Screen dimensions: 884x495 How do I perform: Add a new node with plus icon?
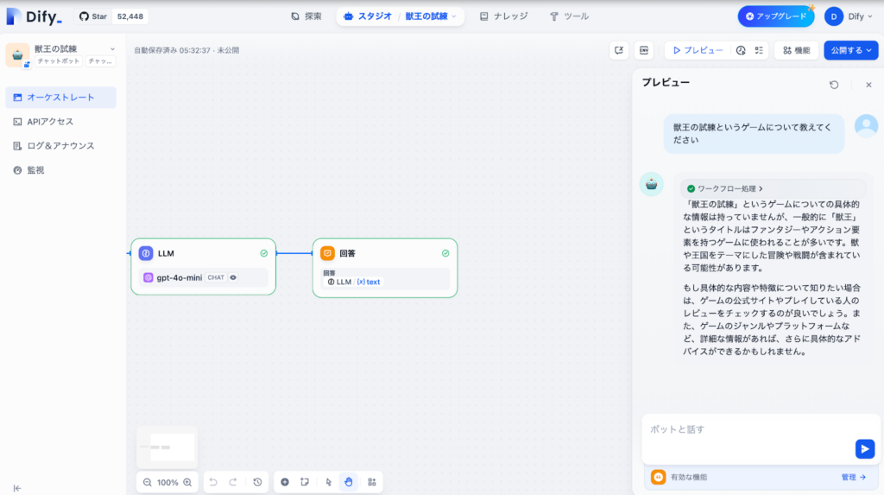click(x=285, y=482)
